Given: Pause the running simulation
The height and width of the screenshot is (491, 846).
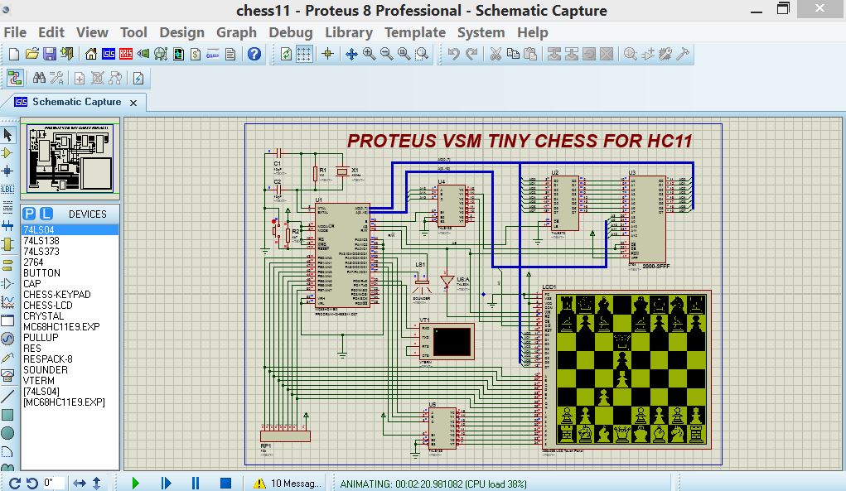Looking at the screenshot, I should pos(196,483).
